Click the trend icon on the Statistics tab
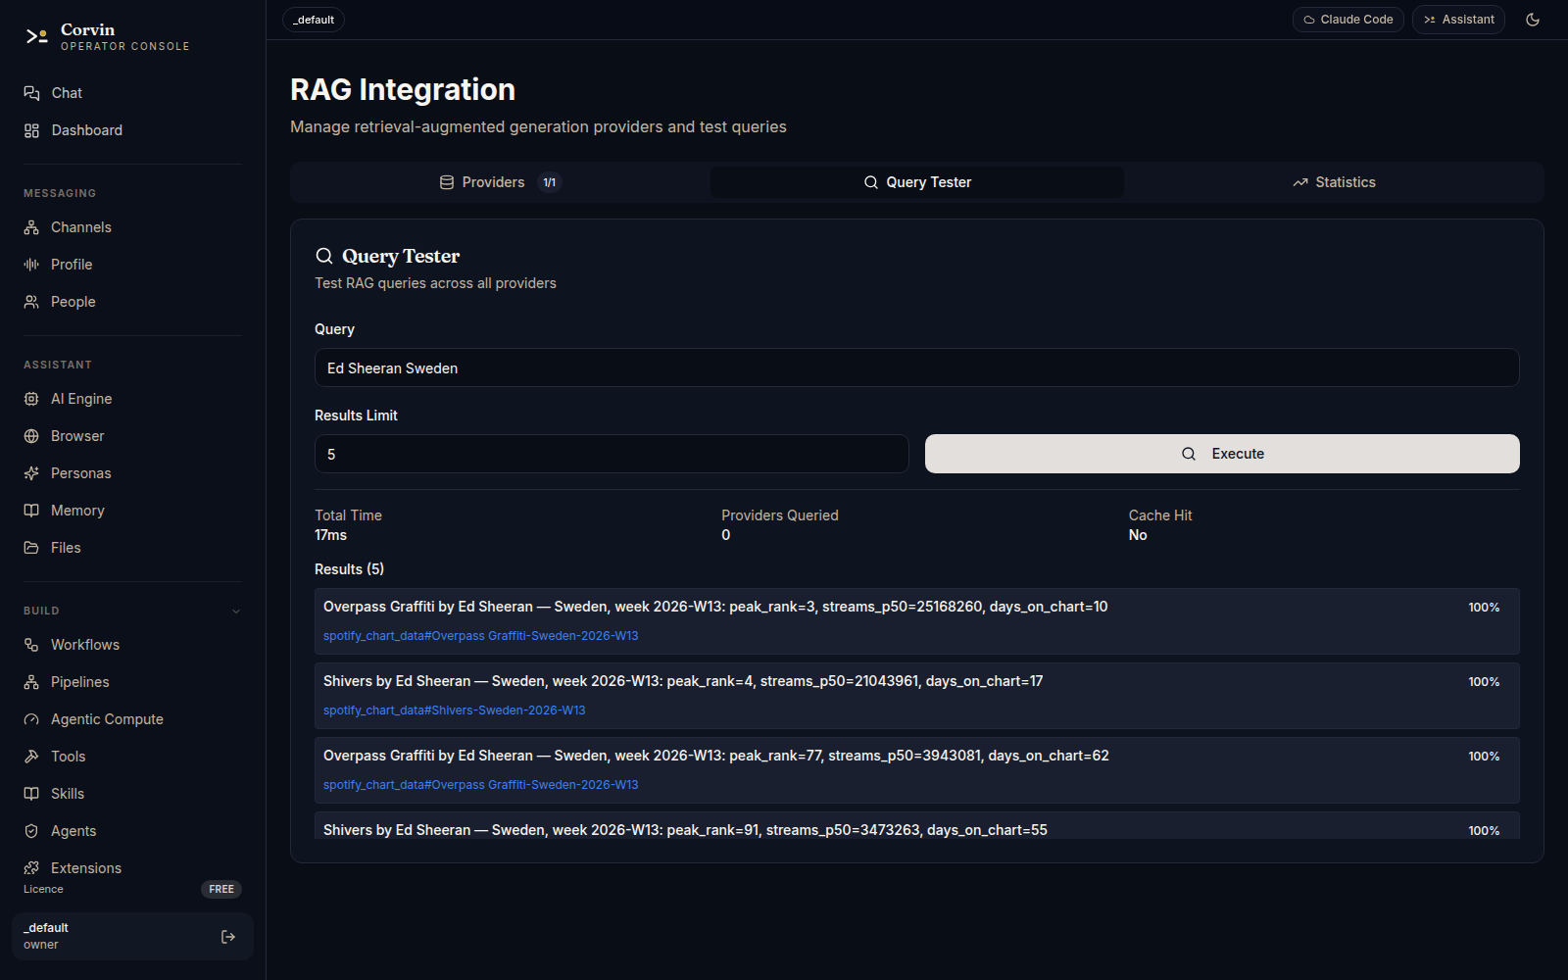 [x=1300, y=182]
